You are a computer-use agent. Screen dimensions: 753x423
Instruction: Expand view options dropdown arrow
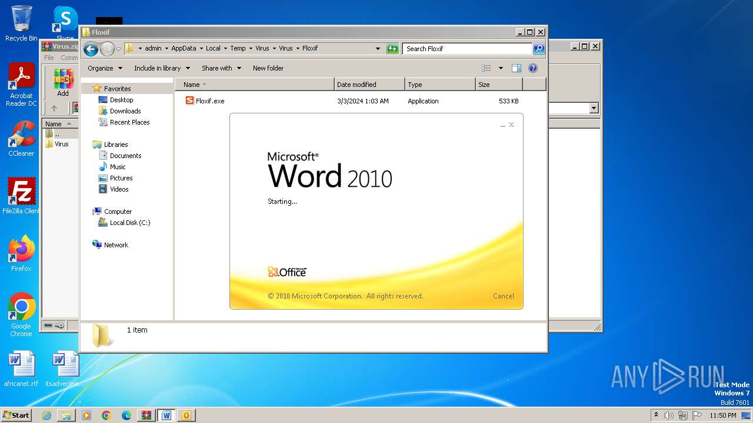(501, 68)
